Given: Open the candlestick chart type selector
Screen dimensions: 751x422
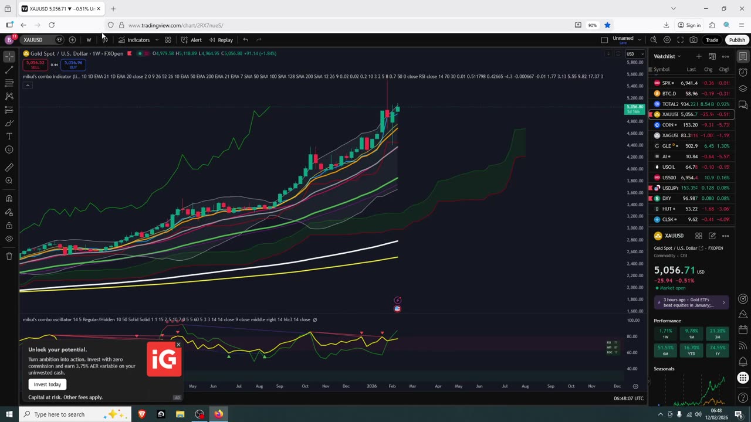Looking at the screenshot, I should 105,40.
